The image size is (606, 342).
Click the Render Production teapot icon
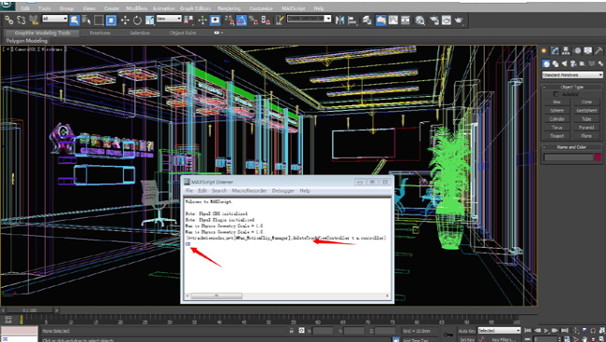[x=459, y=21]
